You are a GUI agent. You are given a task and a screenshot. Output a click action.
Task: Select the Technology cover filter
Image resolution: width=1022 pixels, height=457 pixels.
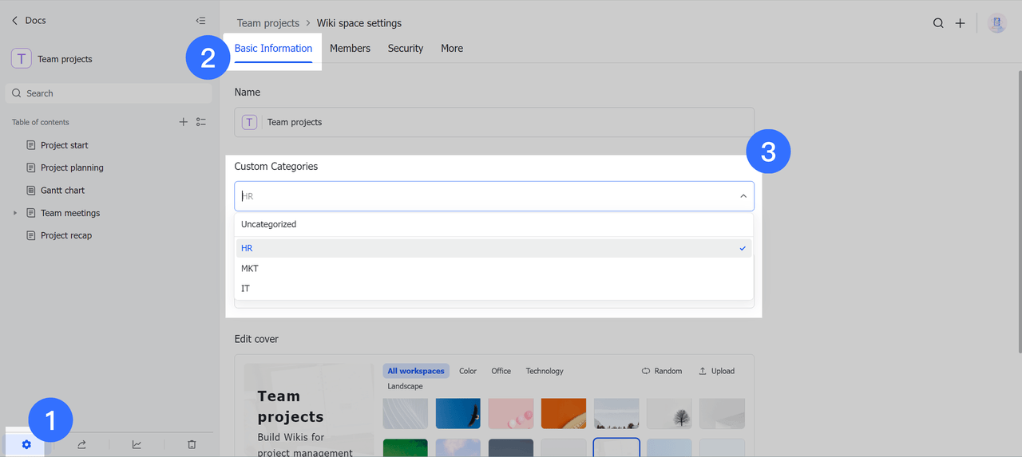tap(545, 371)
